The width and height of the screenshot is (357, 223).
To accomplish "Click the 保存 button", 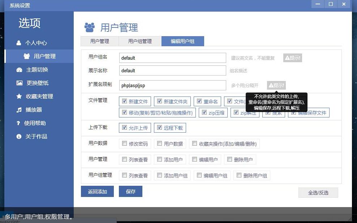I will pos(130,192).
